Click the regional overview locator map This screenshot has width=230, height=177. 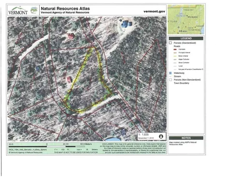186,19
